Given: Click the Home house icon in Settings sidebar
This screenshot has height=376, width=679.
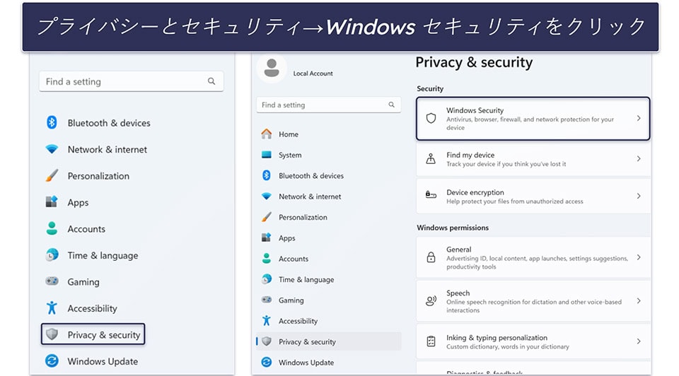Looking at the screenshot, I should (x=267, y=134).
